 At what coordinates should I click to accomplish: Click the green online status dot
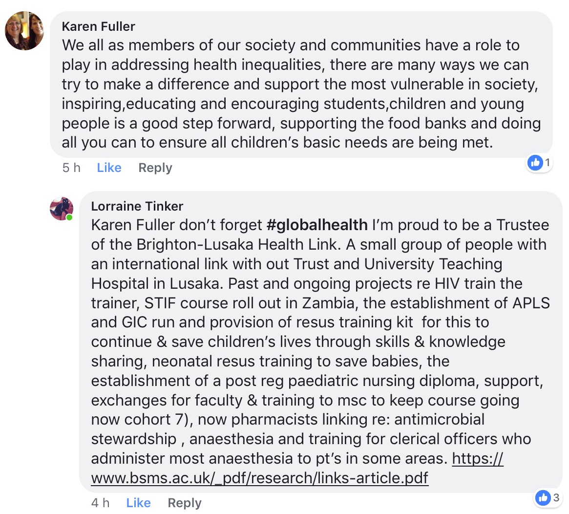click(69, 217)
